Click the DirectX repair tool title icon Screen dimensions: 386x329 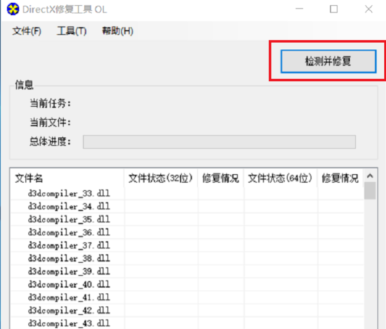(x=13, y=9)
